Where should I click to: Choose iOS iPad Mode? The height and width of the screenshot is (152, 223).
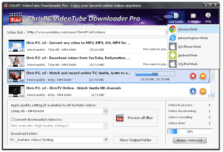click(193, 64)
